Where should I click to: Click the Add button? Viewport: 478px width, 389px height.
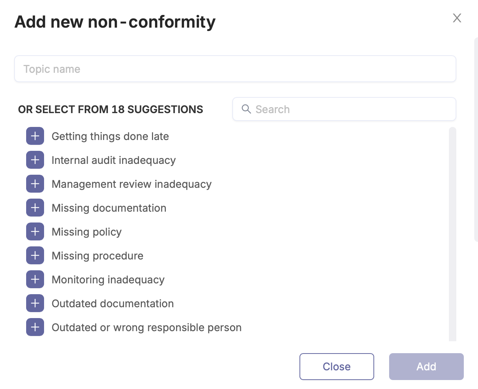click(426, 367)
